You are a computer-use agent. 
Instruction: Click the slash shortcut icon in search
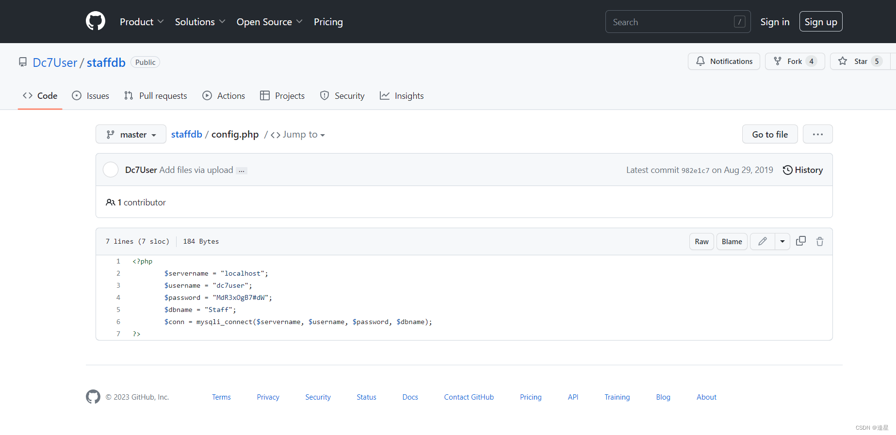tap(739, 22)
